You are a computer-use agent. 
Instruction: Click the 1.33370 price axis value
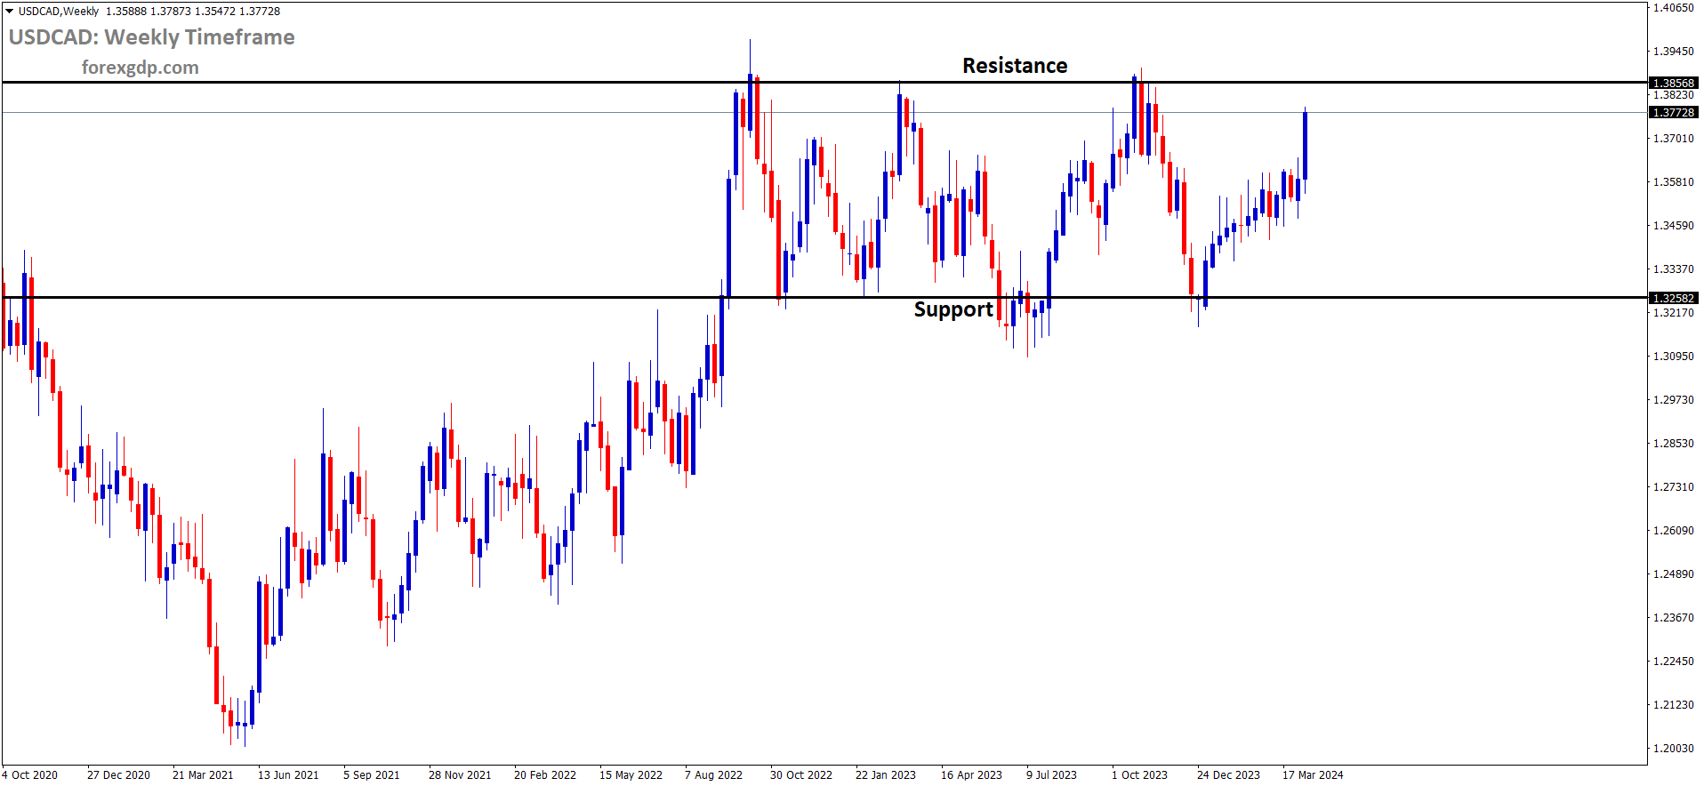pyautogui.click(x=1674, y=269)
